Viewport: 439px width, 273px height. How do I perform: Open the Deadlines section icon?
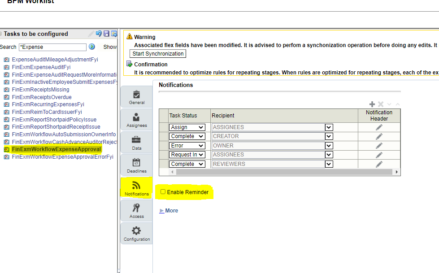136,164
